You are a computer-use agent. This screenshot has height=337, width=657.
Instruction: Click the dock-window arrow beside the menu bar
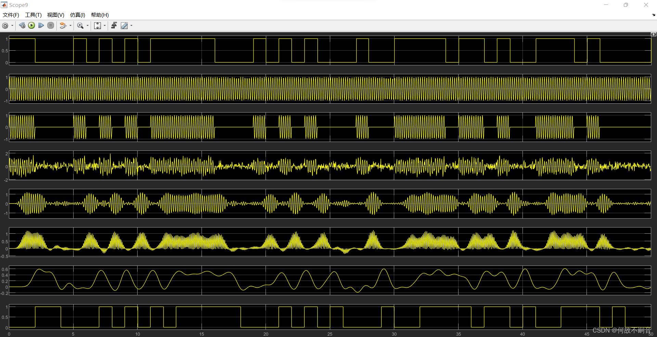coord(654,15)
